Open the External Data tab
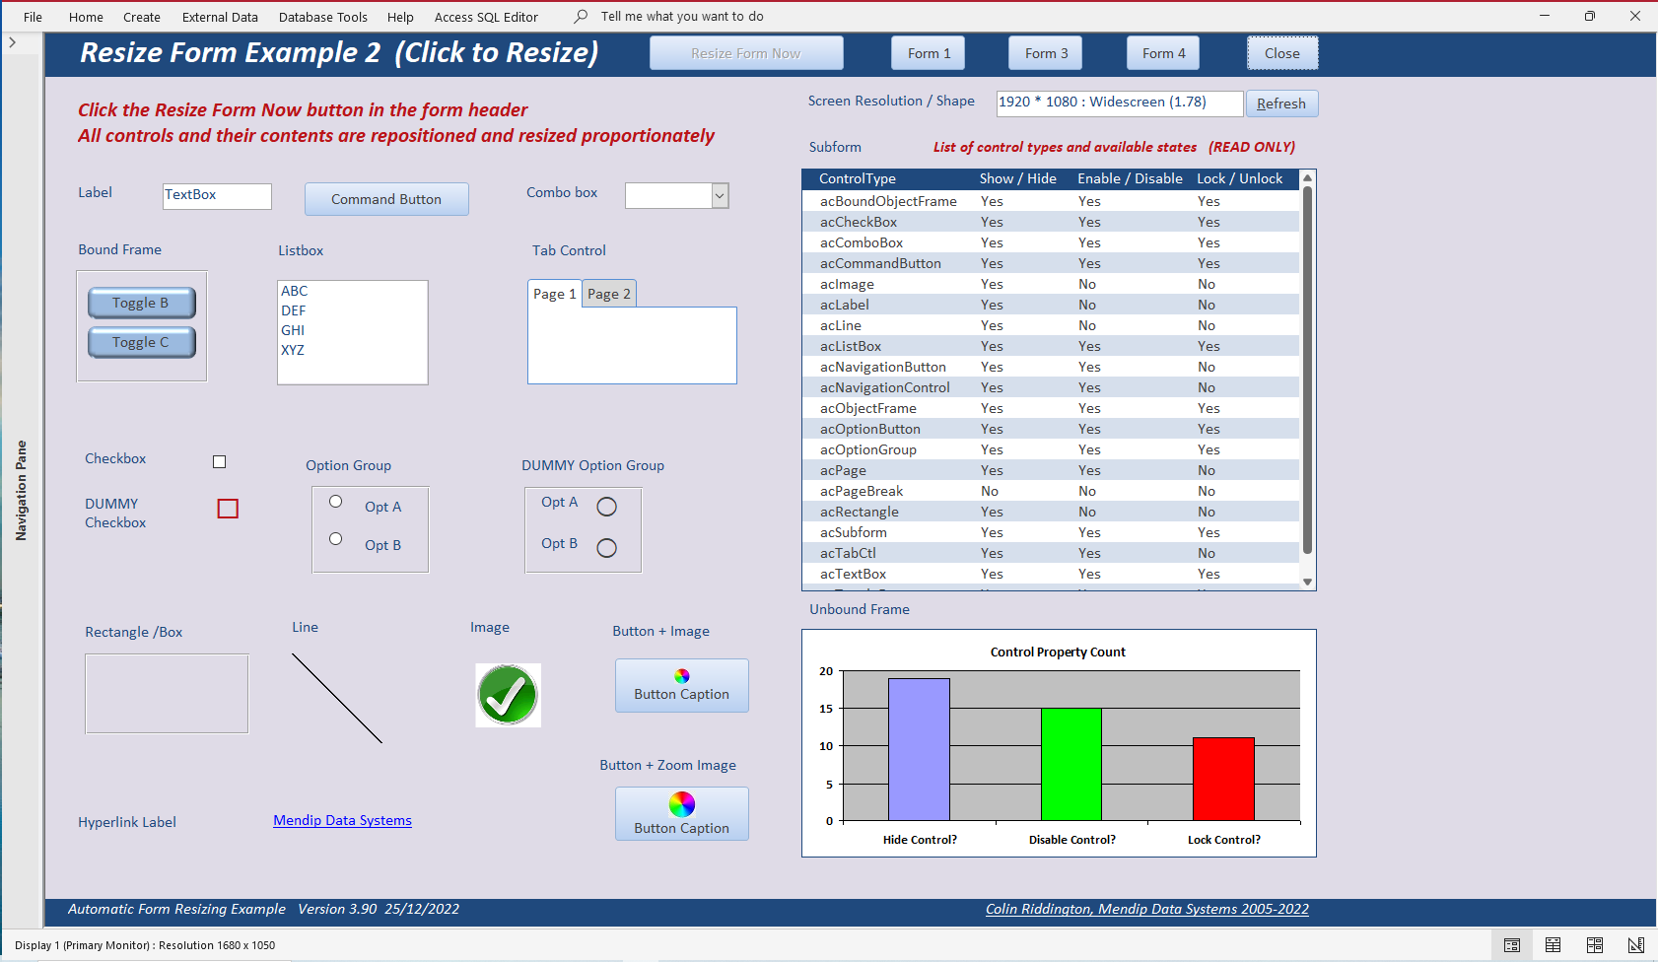 (x=220, y=17)
